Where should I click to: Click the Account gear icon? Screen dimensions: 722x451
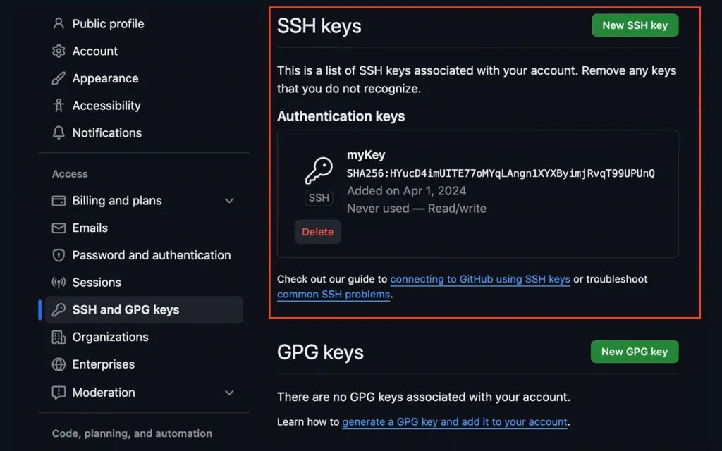tap(59, 51)
